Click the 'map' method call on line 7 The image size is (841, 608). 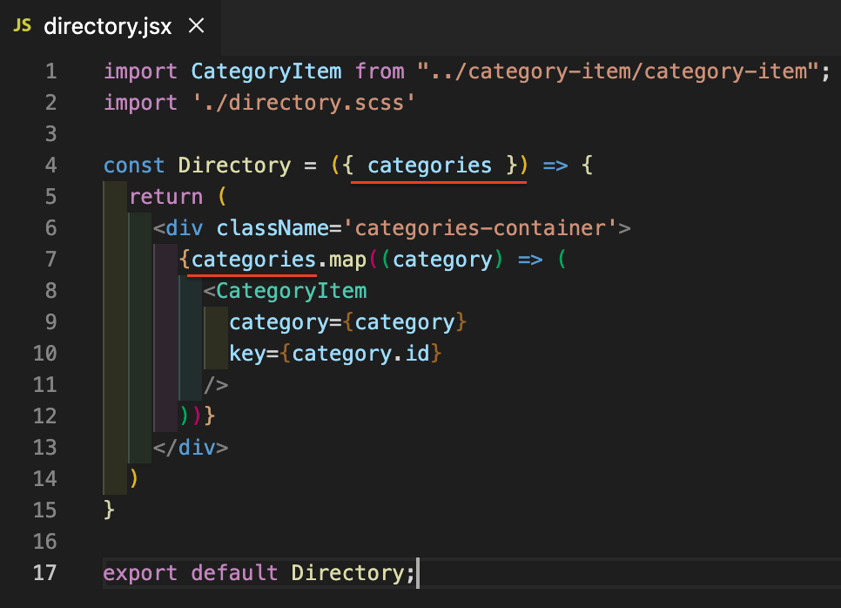tap(347, 260)
